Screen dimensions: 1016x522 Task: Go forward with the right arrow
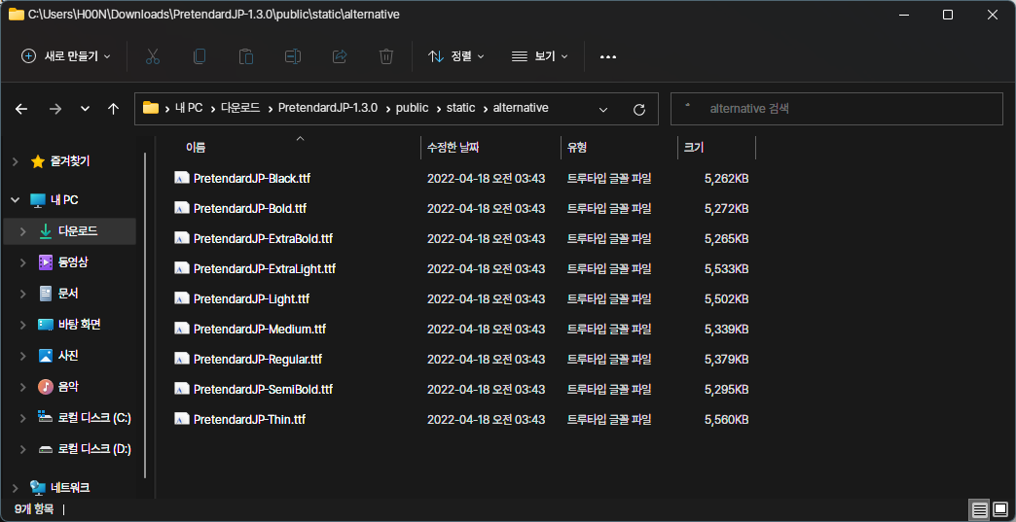click(55, 109)
